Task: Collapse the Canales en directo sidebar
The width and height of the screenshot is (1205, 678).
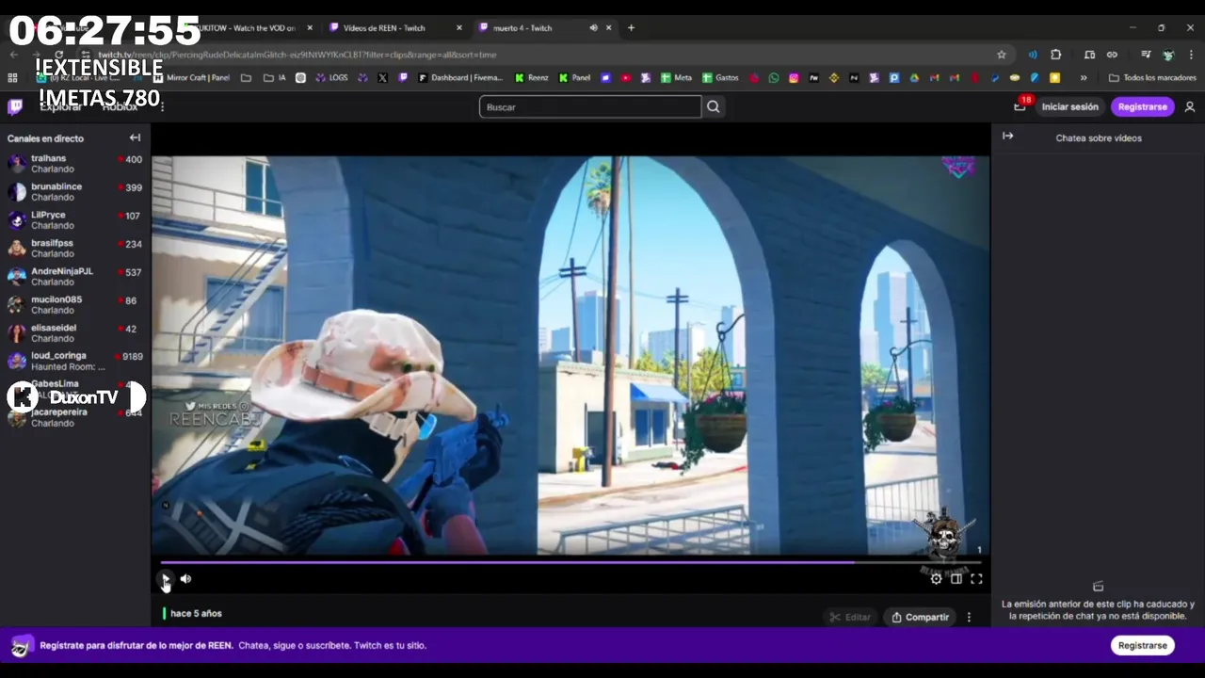Action: click(x=135, y=137)
